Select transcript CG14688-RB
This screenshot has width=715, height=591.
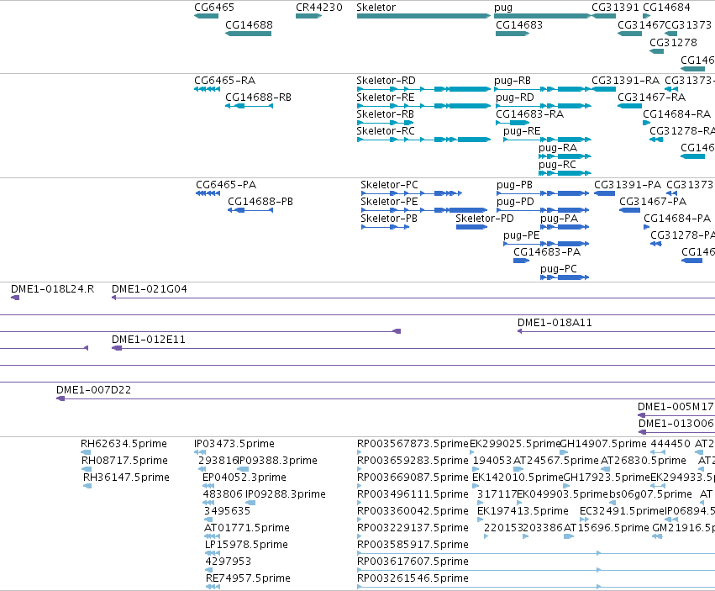249,106
